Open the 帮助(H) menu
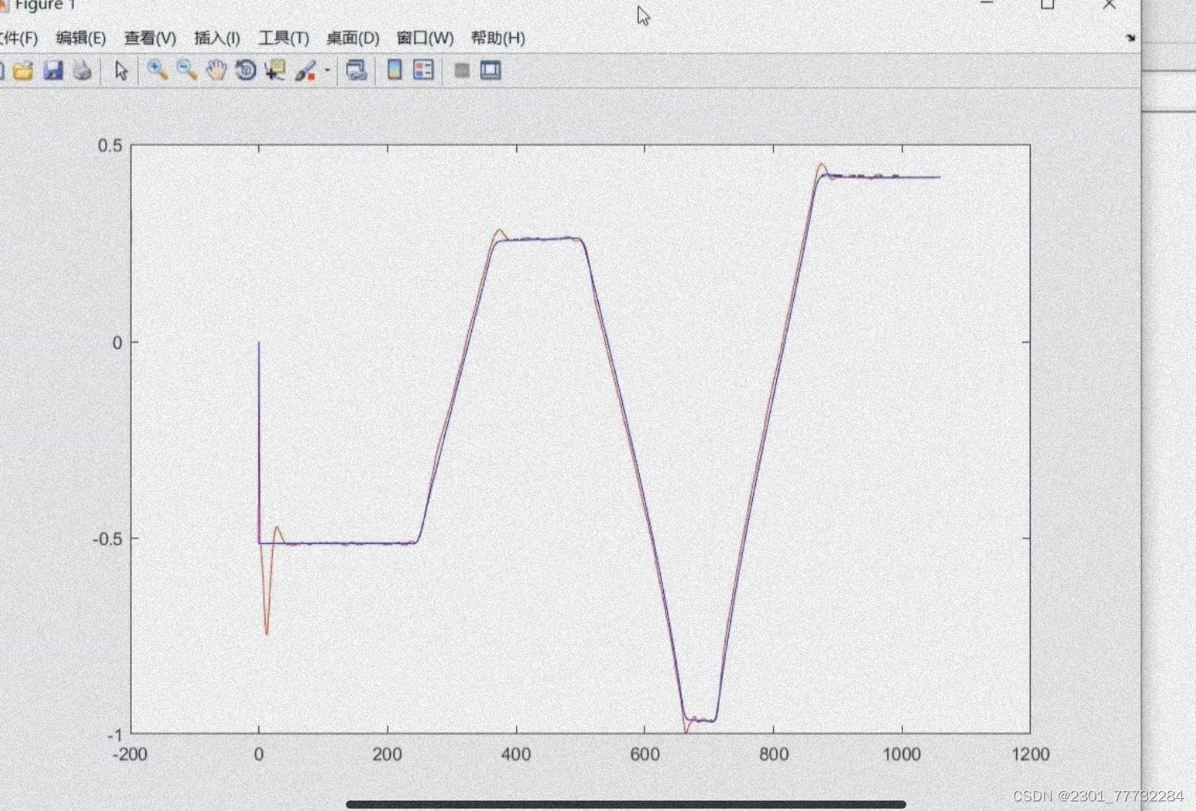This screenshot has width=1196, height=811. coord(498,38)
